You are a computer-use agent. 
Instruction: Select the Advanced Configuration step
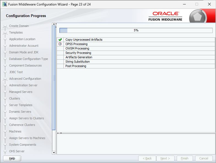pos(25,79)
